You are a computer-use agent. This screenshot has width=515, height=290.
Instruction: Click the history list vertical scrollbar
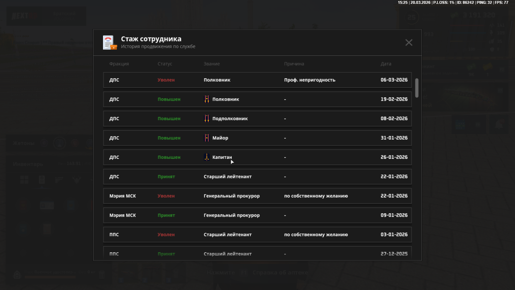click(x=417, y=88)
